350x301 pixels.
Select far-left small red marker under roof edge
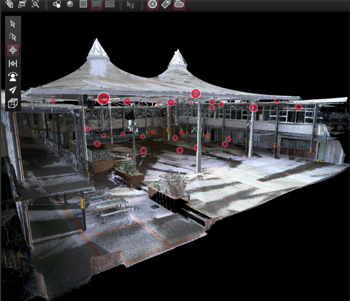click(x=53, y=101)
